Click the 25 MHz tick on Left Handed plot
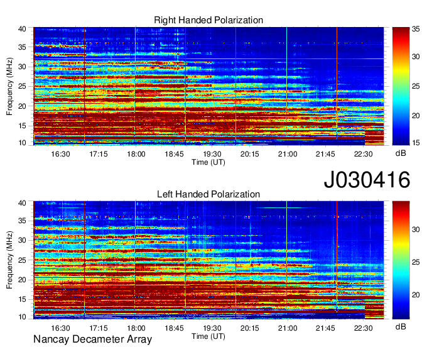Viewport: 427px width, 347px height. 22,260
